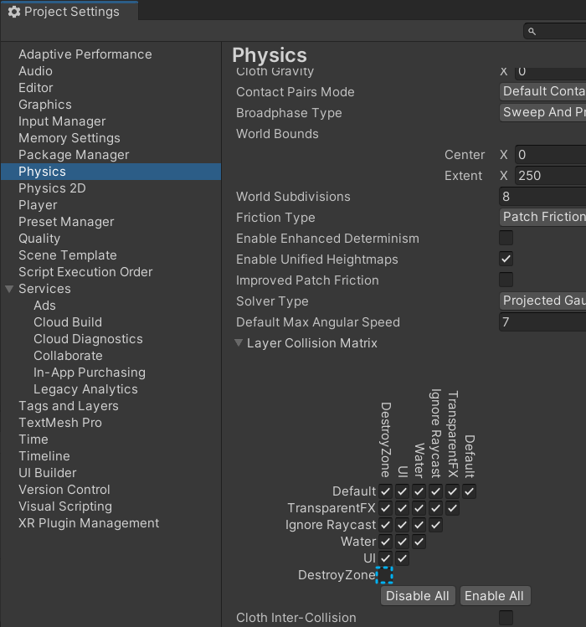This screenshot has width=586, height=627.
Task: Select Ads under Services
Action: pyautogui.click(x=45, y=306)
